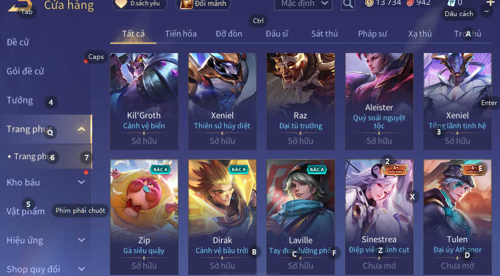The image size is (500, 276).
Task: Open the Gói đề cử sidebar entry
Action: coord(25,71)
